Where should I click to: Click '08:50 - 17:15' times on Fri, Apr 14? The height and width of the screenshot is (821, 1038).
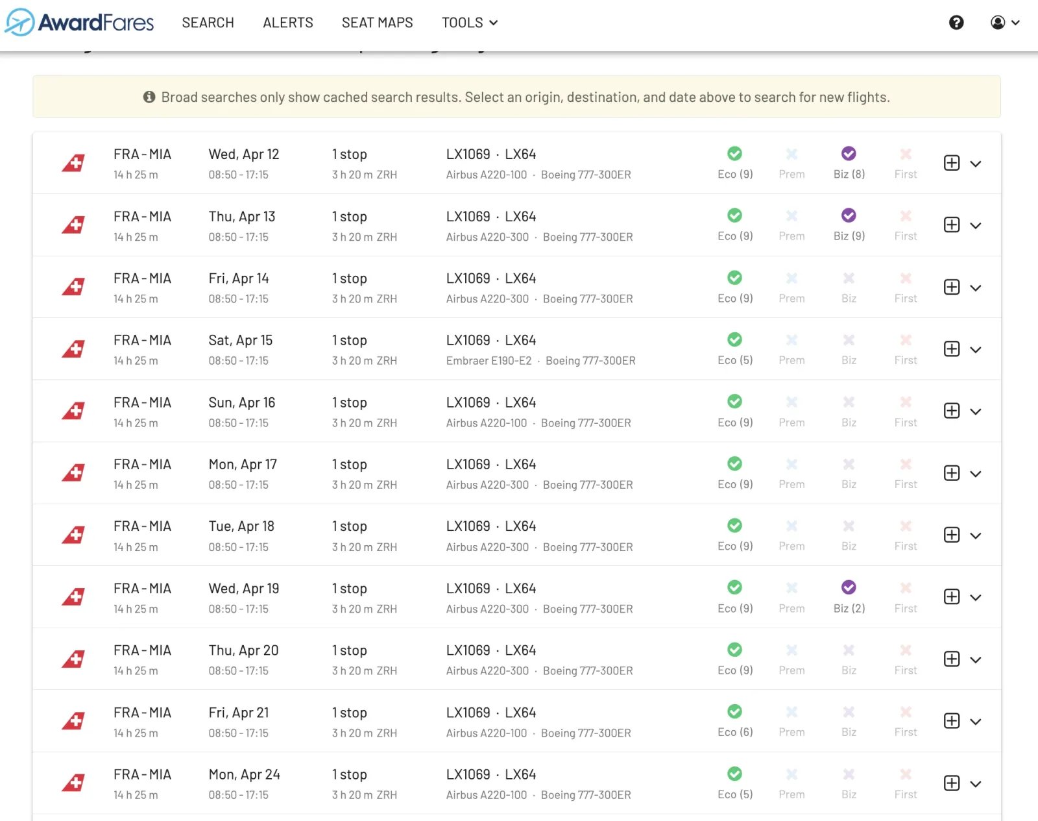(x=238, y=299)
